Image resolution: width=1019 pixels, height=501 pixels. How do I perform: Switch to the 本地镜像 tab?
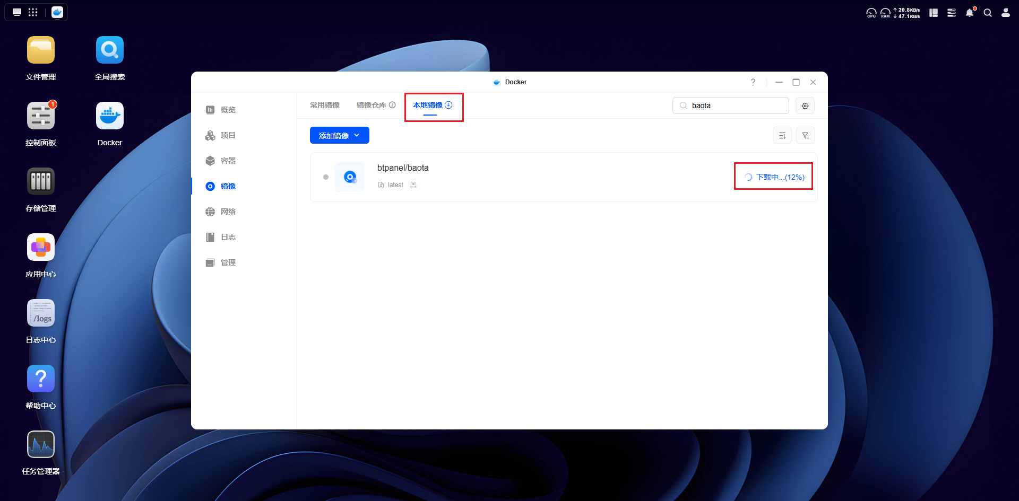(x=433, y=105)
